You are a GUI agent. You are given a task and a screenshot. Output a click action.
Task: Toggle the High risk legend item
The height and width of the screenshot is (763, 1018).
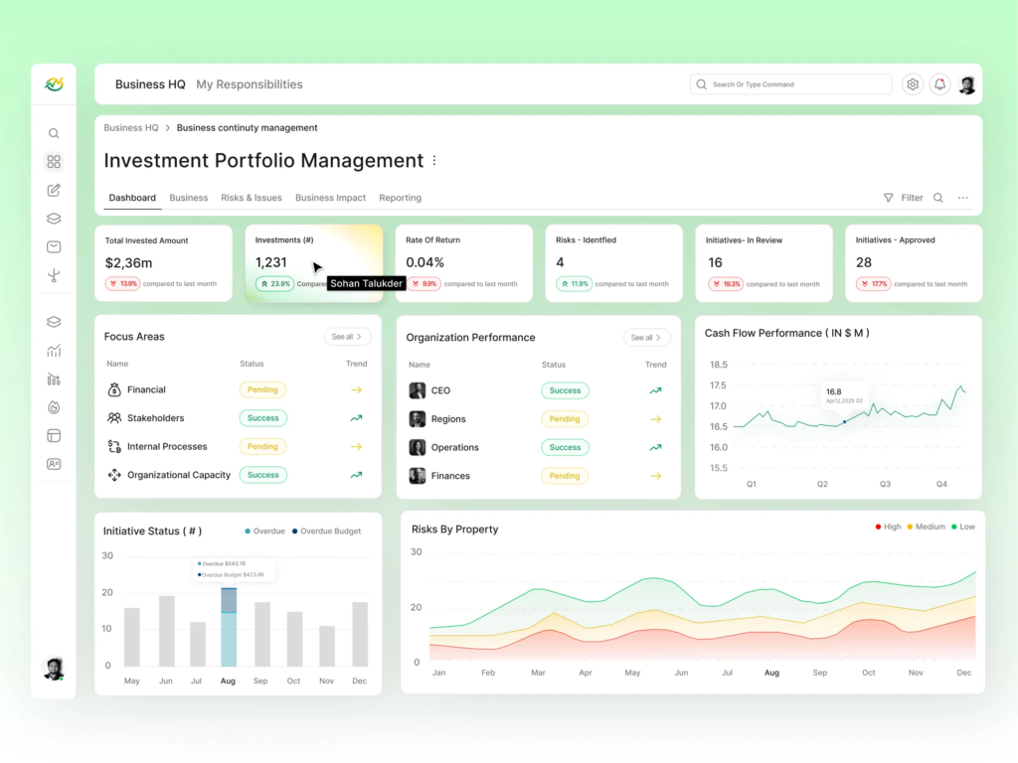pyautogui.click(x=888, y=527)
